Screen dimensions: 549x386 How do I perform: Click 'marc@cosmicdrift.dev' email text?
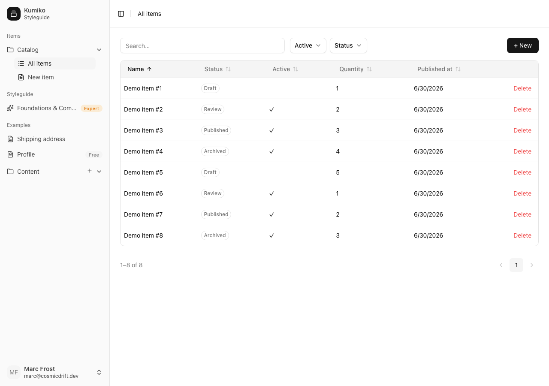coord(51,376)
